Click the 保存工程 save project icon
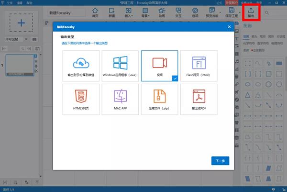This screenshot has width=287, height=192. coord(232,13)
